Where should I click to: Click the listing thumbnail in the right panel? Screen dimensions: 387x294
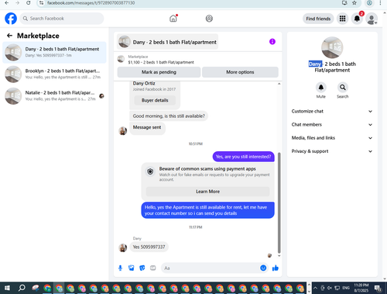[x=332, y=47]
